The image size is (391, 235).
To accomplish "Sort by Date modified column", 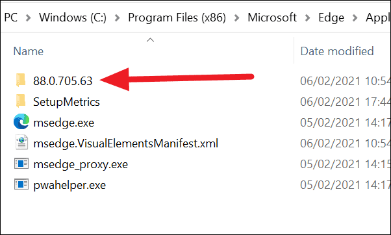I will point(337,51).
